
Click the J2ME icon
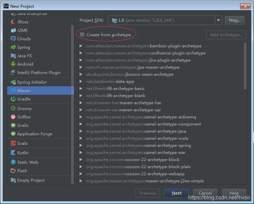tap(13, 30)
